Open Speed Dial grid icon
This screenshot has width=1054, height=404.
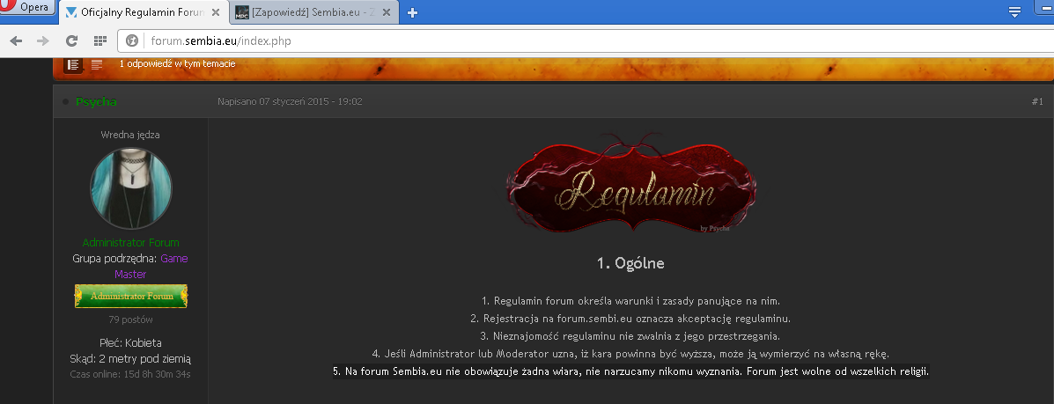100,41
